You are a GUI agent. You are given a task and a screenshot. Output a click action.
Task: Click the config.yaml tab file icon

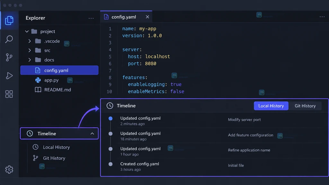(106, 17)
